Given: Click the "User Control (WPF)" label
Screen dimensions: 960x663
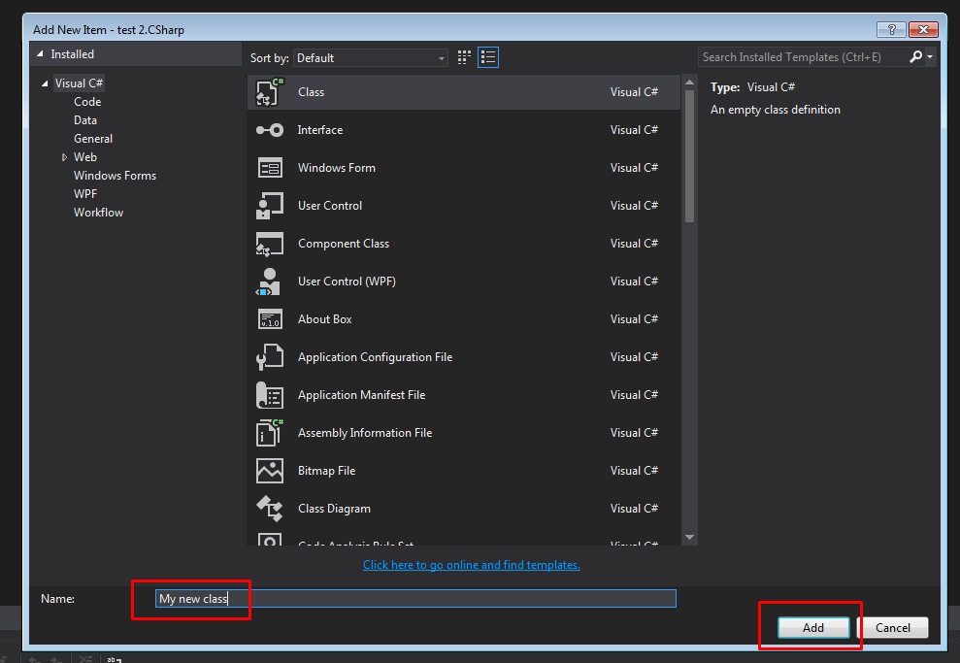Looking at the screenshot, I should 347,282.
